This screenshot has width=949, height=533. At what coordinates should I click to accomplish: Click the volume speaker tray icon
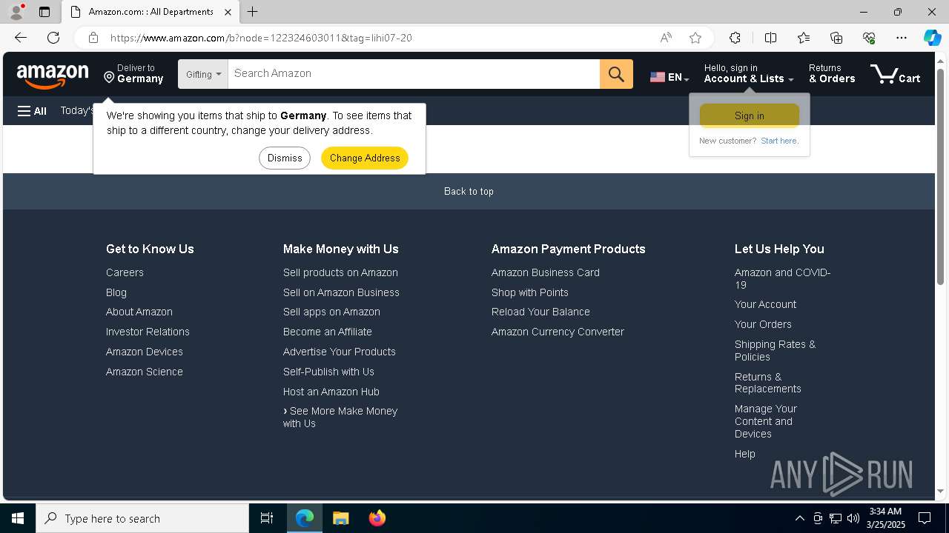point(853,518)
